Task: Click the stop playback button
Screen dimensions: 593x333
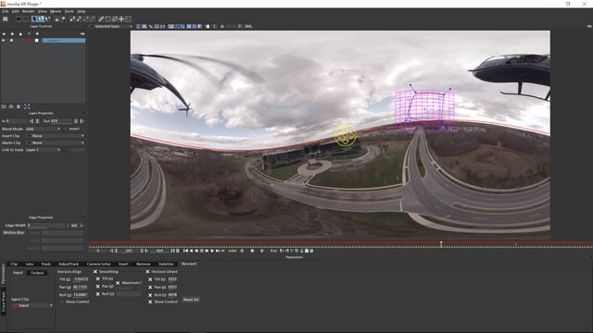Action: [202, 251]
